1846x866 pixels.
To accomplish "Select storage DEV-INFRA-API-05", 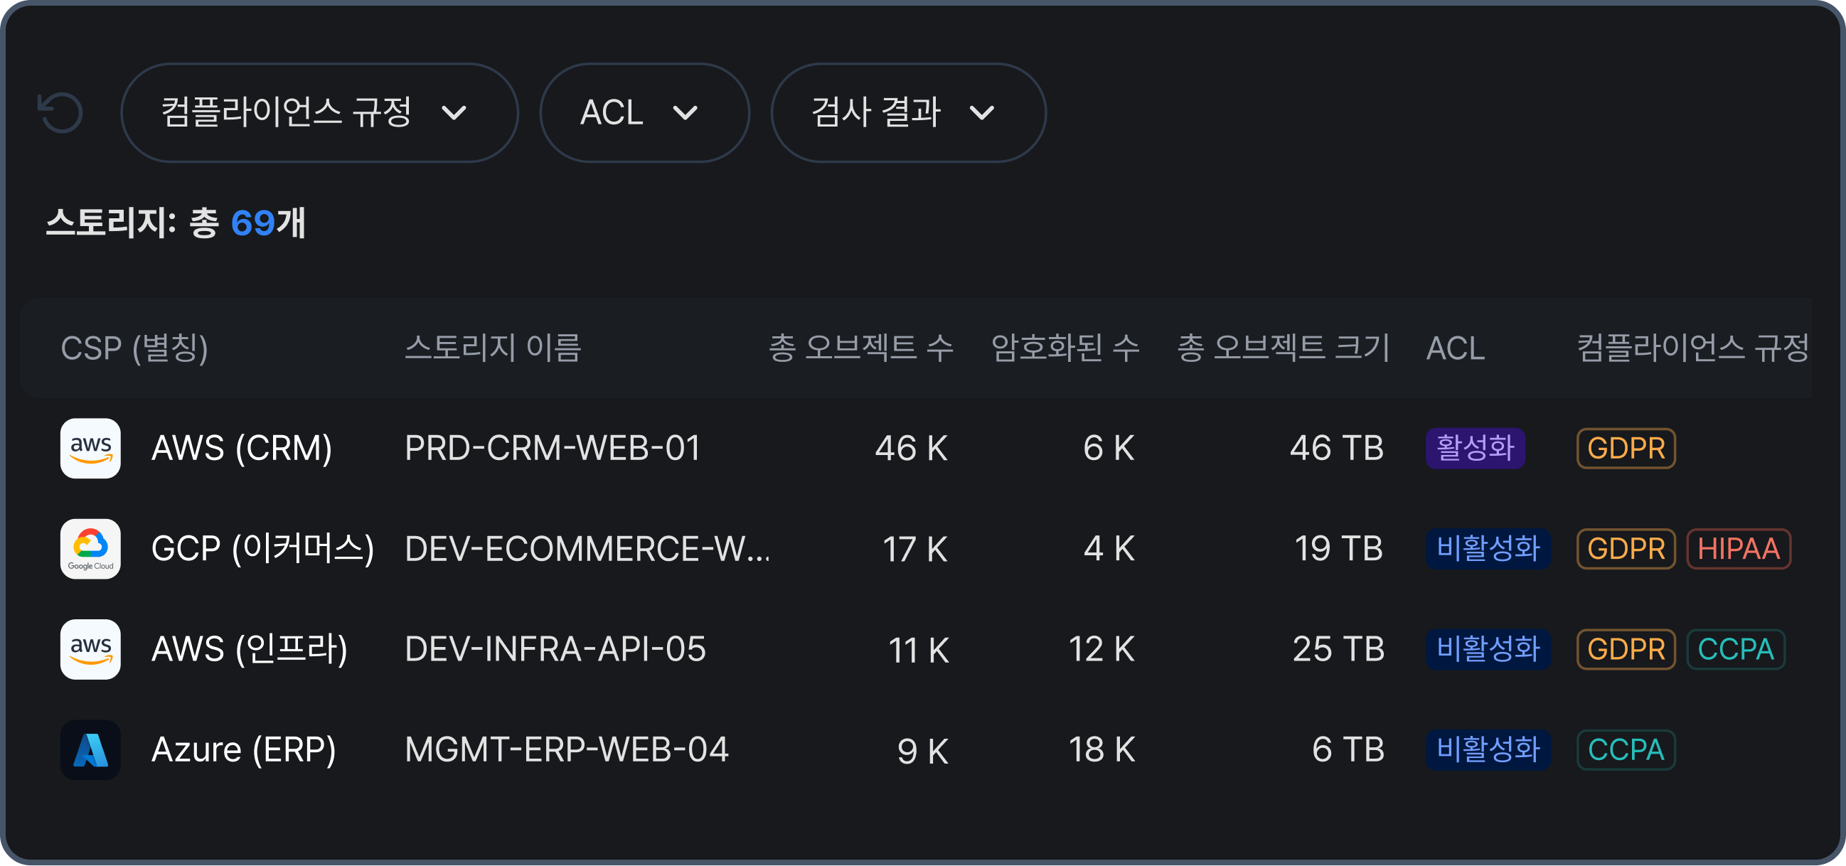I will [555, 650].
